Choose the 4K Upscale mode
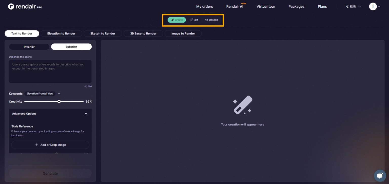The width and height of the screenshot is (389, 184). click(x=211, y=20)
